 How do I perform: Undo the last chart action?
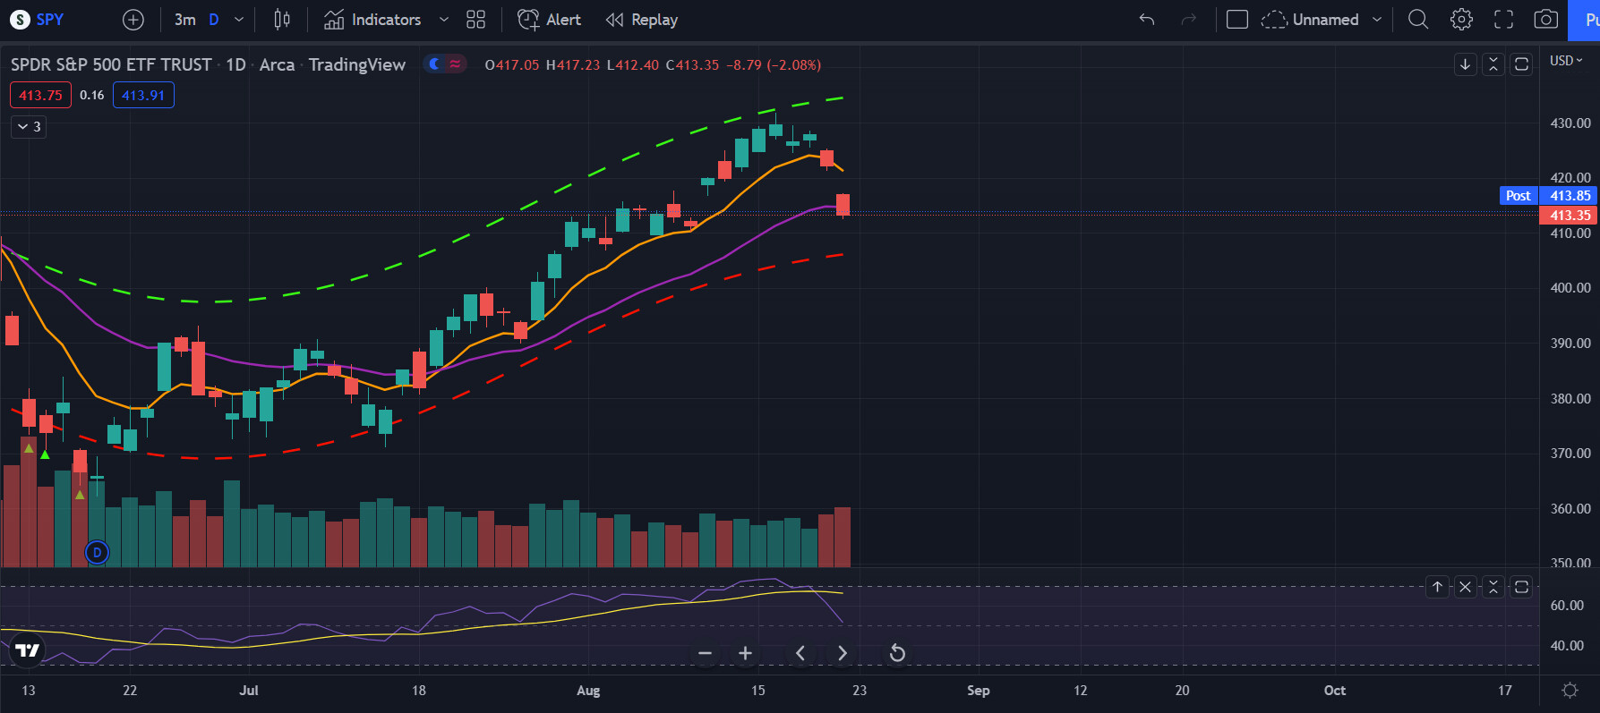pyautogui.click(x=1147, y=20)
